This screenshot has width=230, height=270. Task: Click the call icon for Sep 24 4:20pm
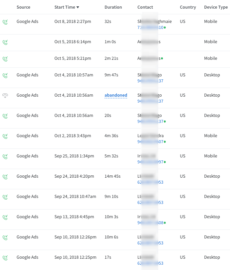pyautogui.click(x=5, y=177)
